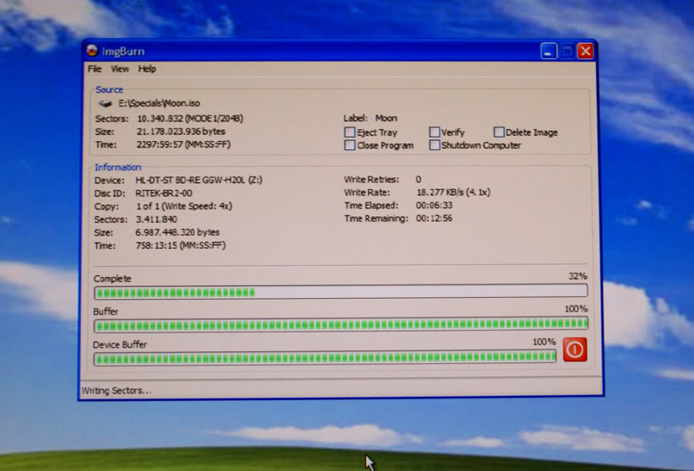Check the Delete Image option
Viewport: 694px width, 471px height.
pyautogui.click(x=499, y=133)
